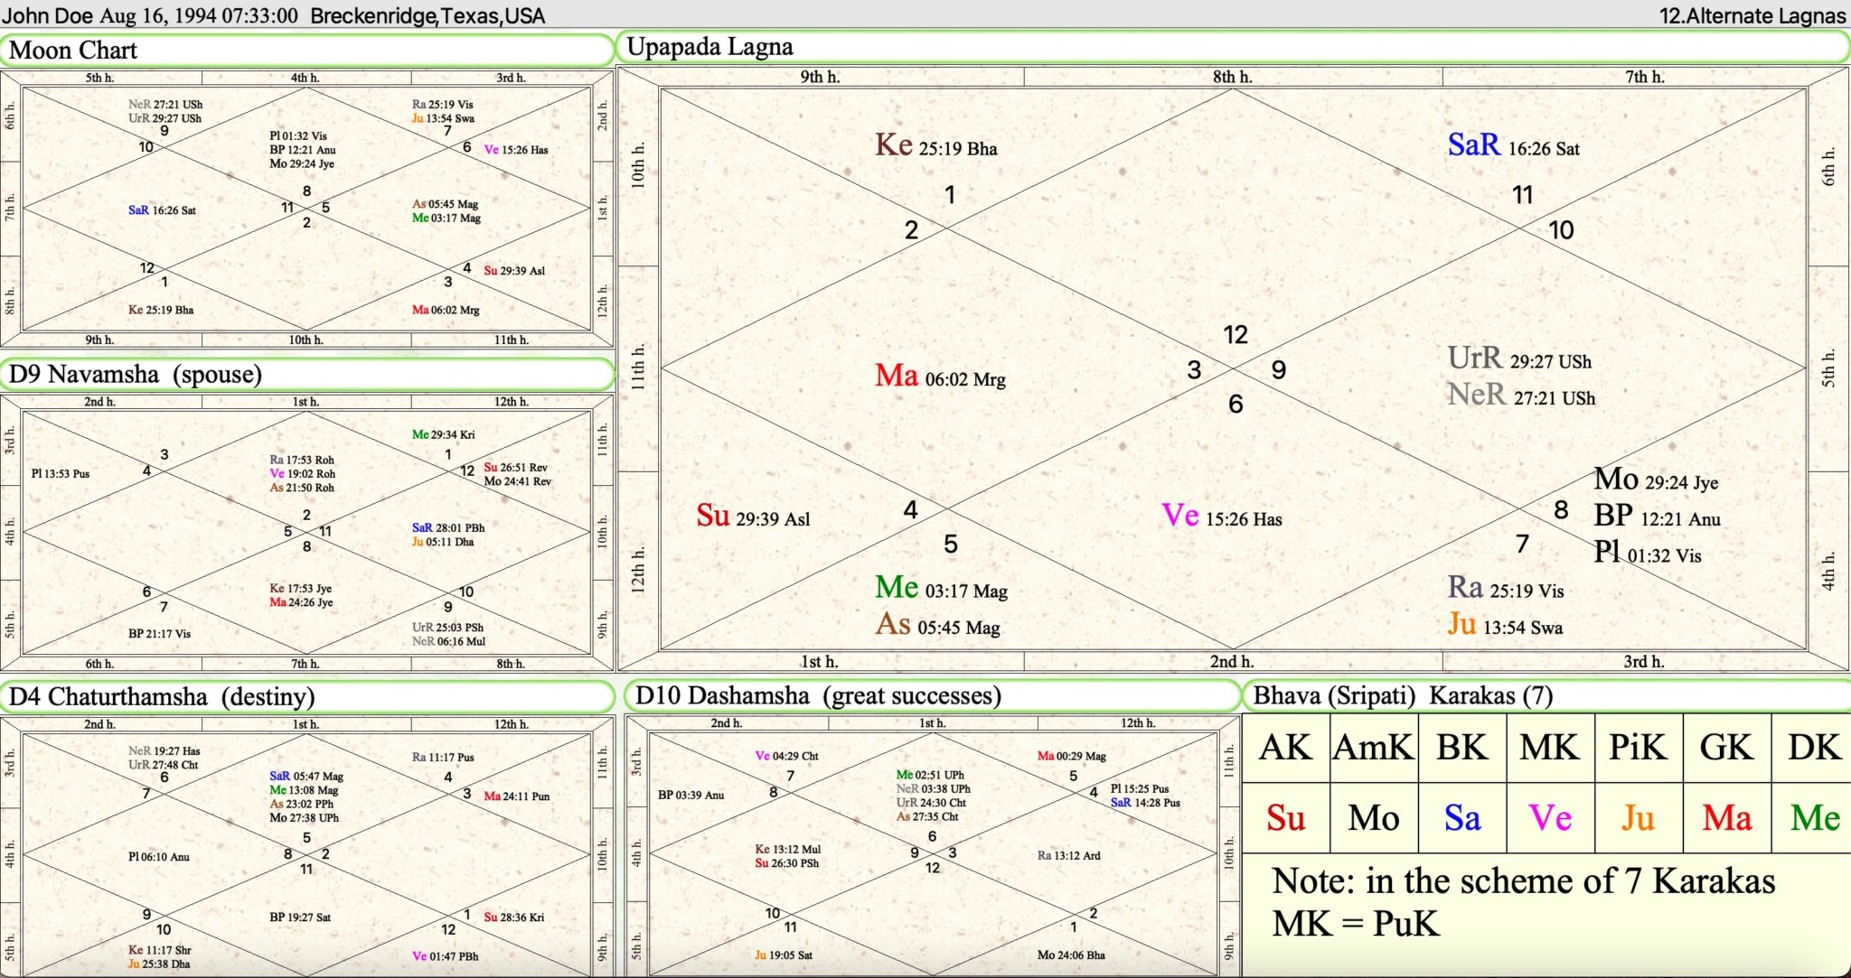Click the John Doe birth data title
Viewport: 1851px width, 978px height.
click(273, 15)
